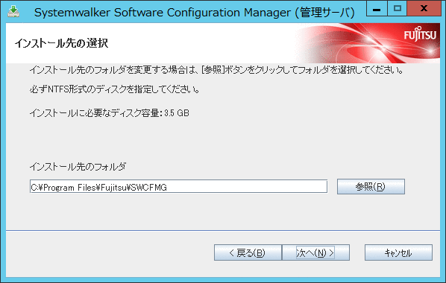Cancel installation with the キャンセル button
The width and height of the screenshot is (446, 283).
398,252
